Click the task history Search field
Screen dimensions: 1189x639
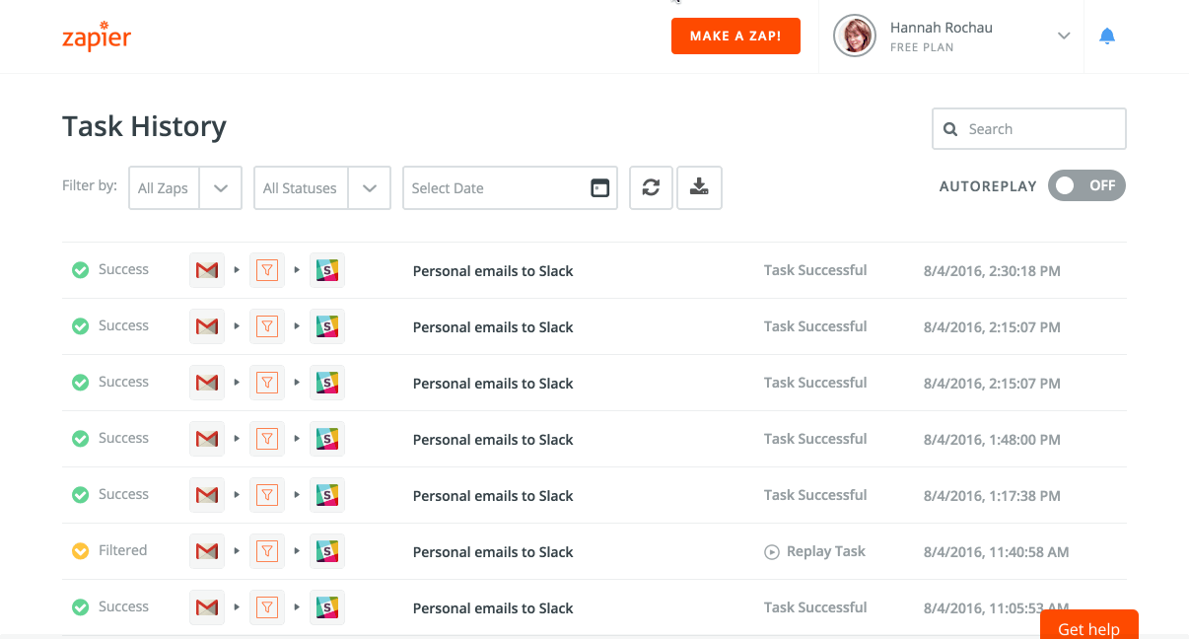click(x=1029, y=129)
